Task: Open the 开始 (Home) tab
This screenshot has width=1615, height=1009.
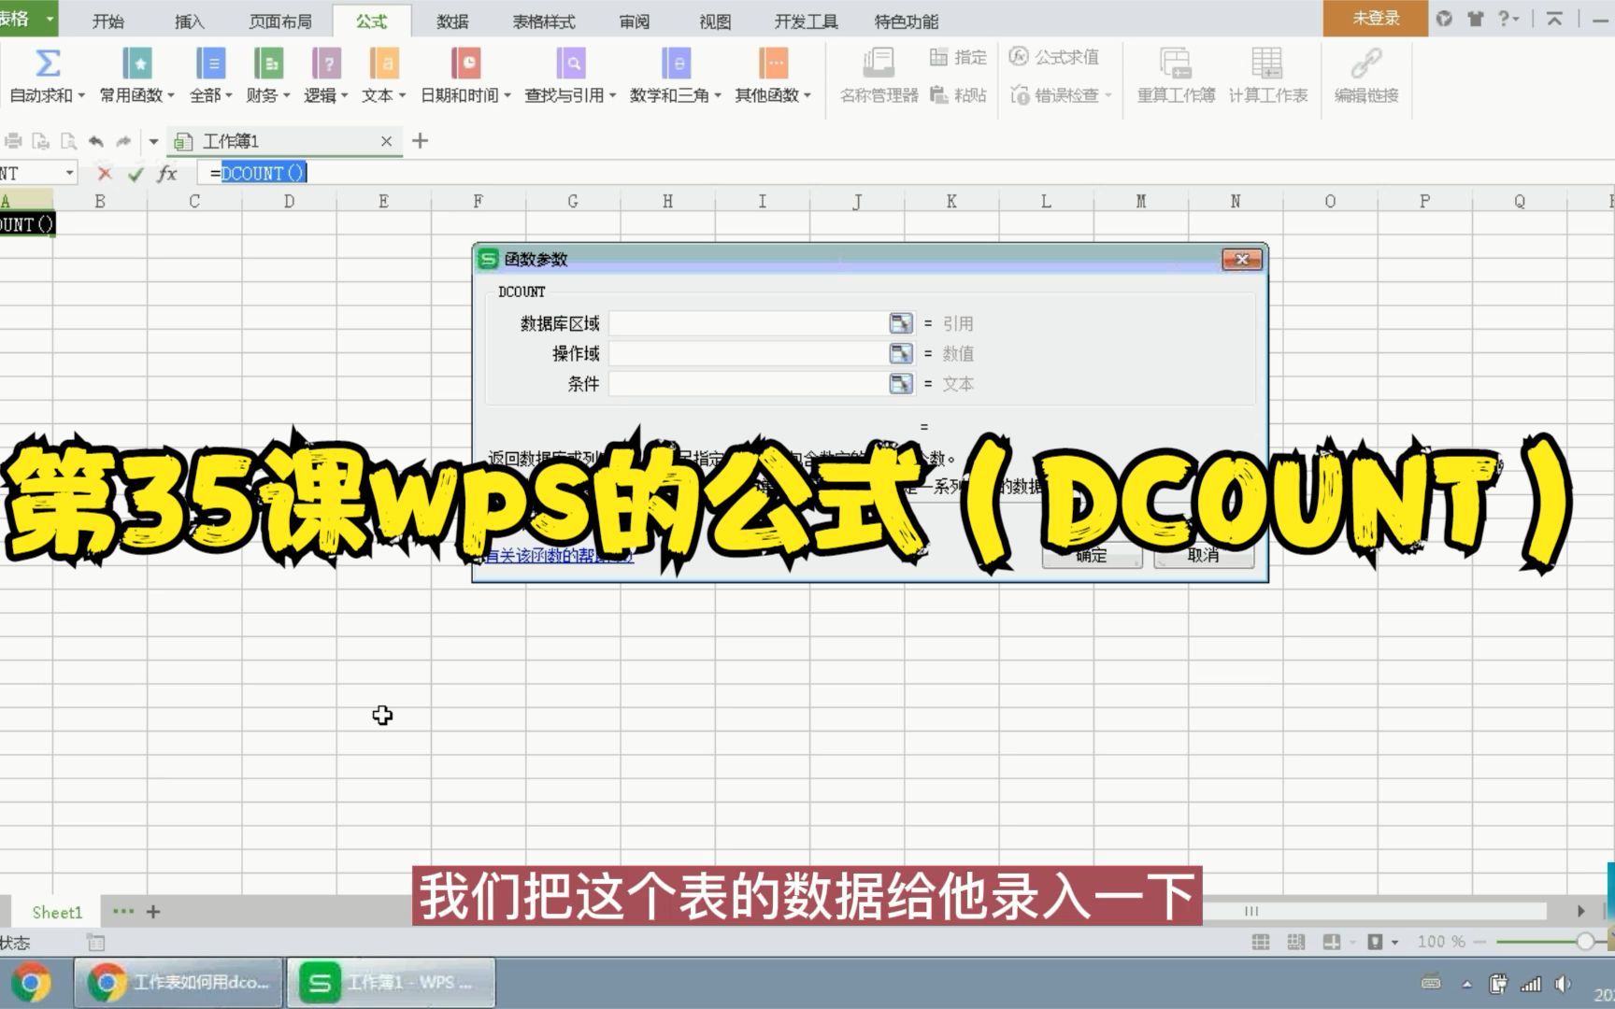Action: coord(108,21)
